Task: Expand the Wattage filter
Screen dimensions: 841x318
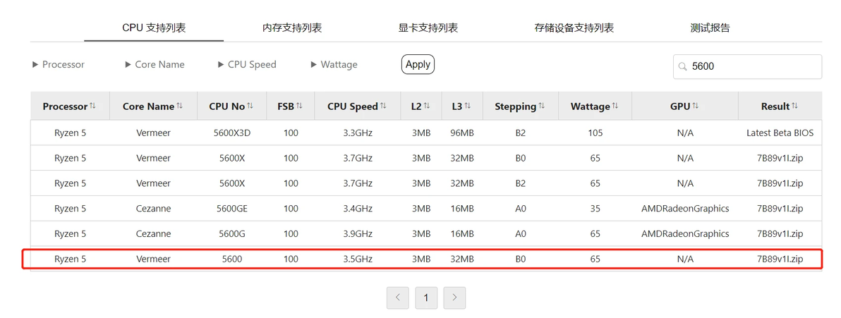Action: click(334, 64)
